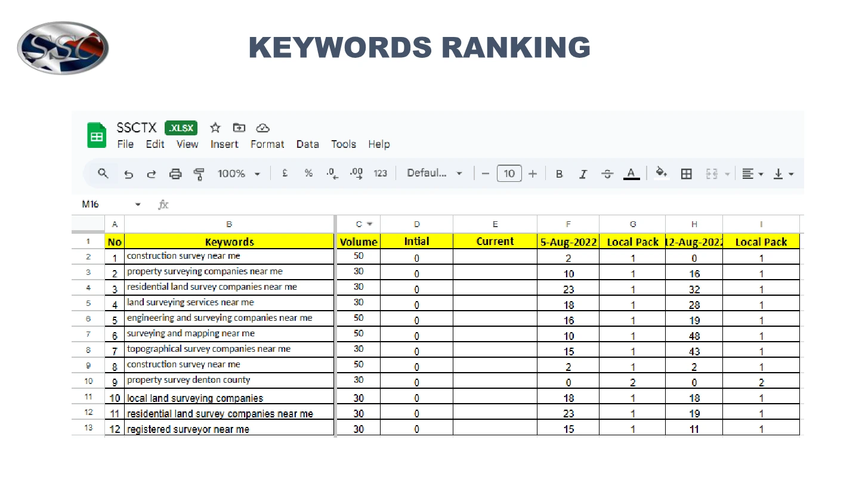This screenshot has width=859, height=483.
Task: Click the print icon
Action: 175,174
